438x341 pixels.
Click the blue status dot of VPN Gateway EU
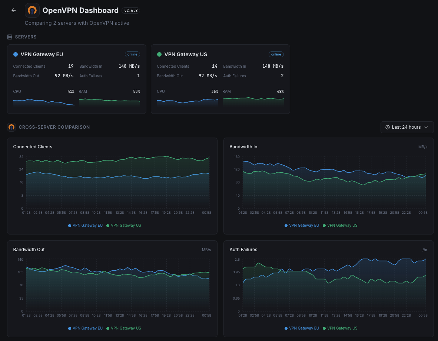tap(16, 54)
